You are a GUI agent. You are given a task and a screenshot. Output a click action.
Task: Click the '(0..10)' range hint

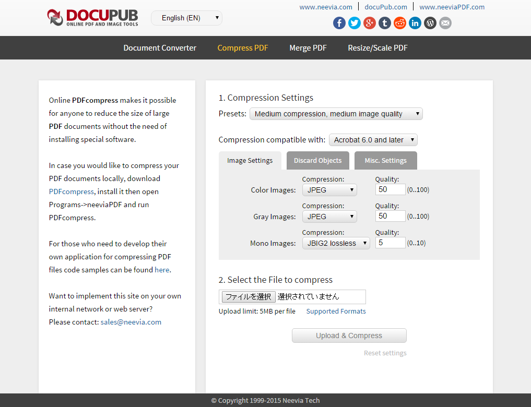pos(416,243)
